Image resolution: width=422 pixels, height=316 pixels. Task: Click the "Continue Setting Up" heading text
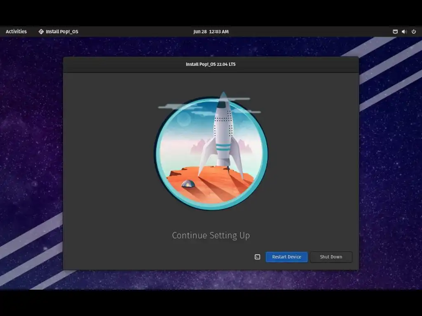[211, 235]
